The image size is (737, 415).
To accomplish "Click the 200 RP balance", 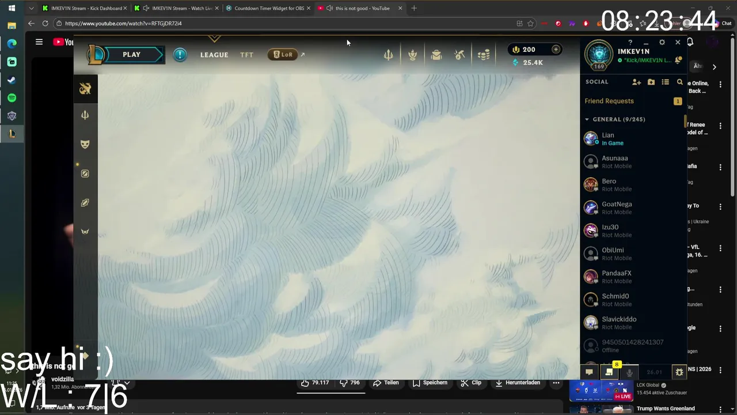I will (x=524, y=50).
